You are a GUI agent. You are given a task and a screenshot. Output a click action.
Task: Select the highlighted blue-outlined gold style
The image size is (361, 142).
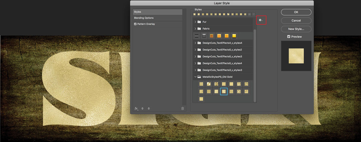(x=224, y=91)
